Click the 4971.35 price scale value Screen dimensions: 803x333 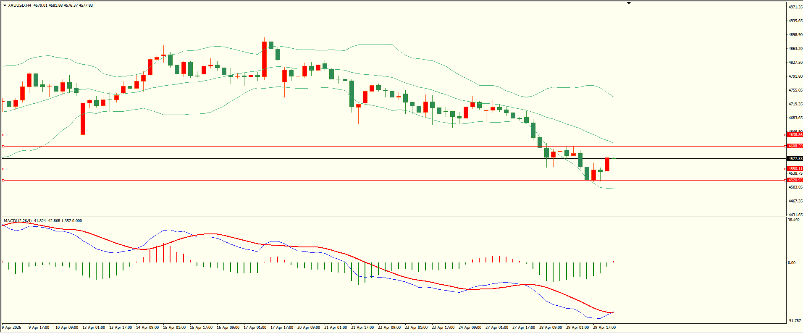click(x=795, y=7)
